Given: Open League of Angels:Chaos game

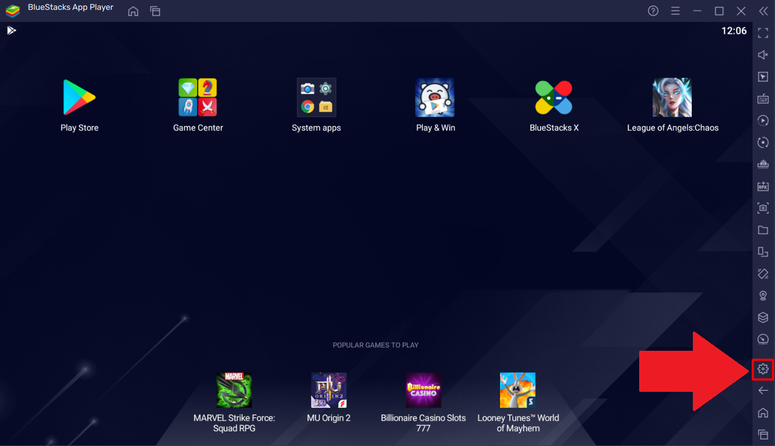Looking at the screenshot, I should point(672,97).
